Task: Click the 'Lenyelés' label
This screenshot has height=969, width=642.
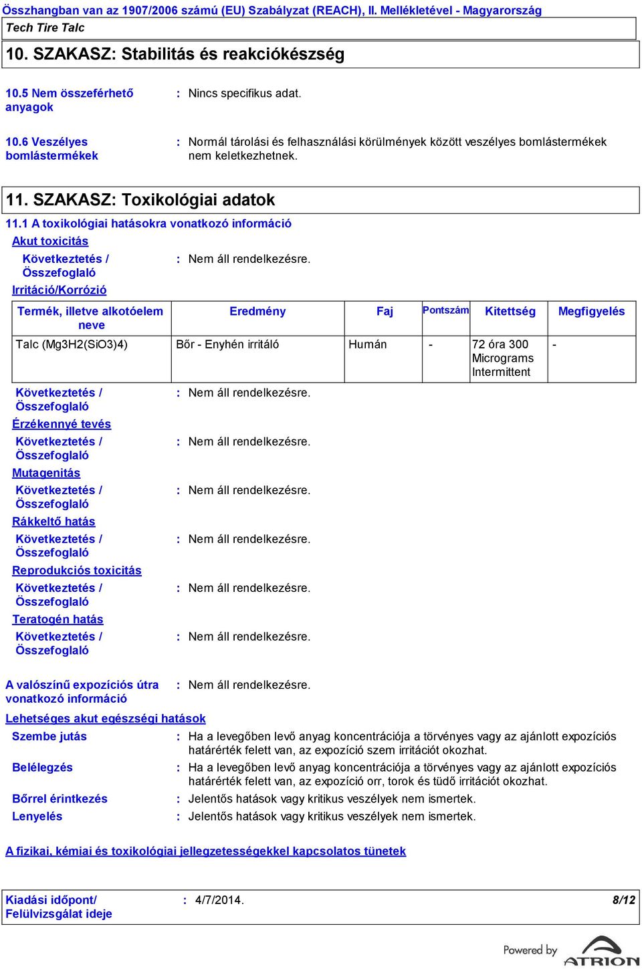Action: (37, 816)
